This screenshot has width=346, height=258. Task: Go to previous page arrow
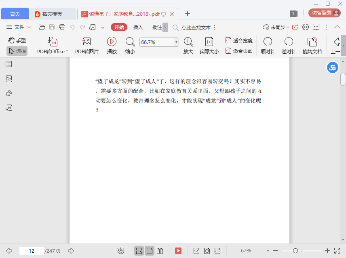[9, 251]
